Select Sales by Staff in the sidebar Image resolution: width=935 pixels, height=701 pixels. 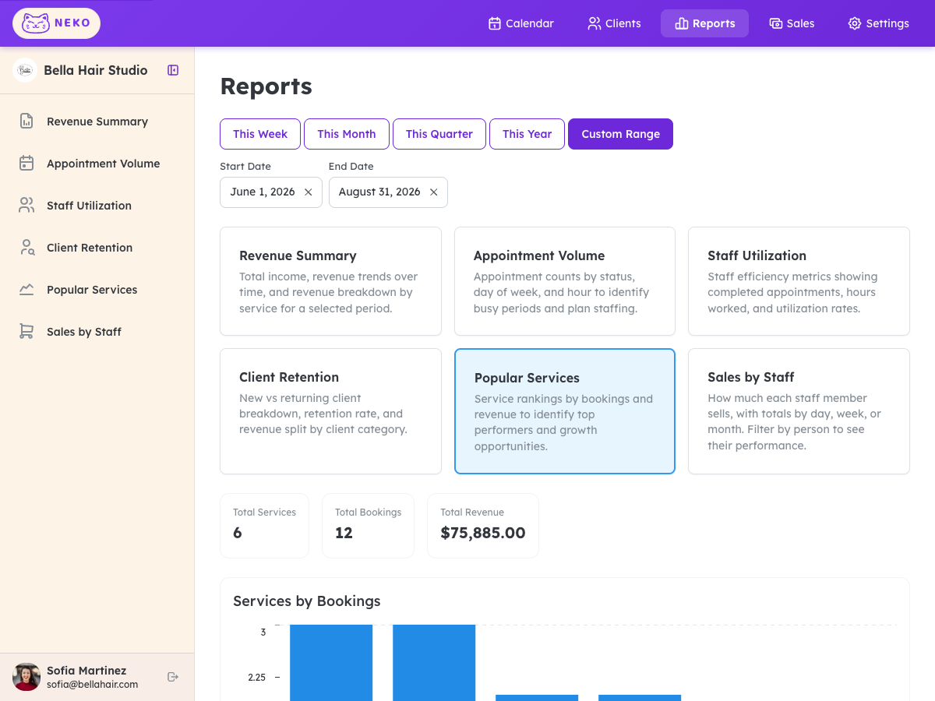[x=97, y=331]
